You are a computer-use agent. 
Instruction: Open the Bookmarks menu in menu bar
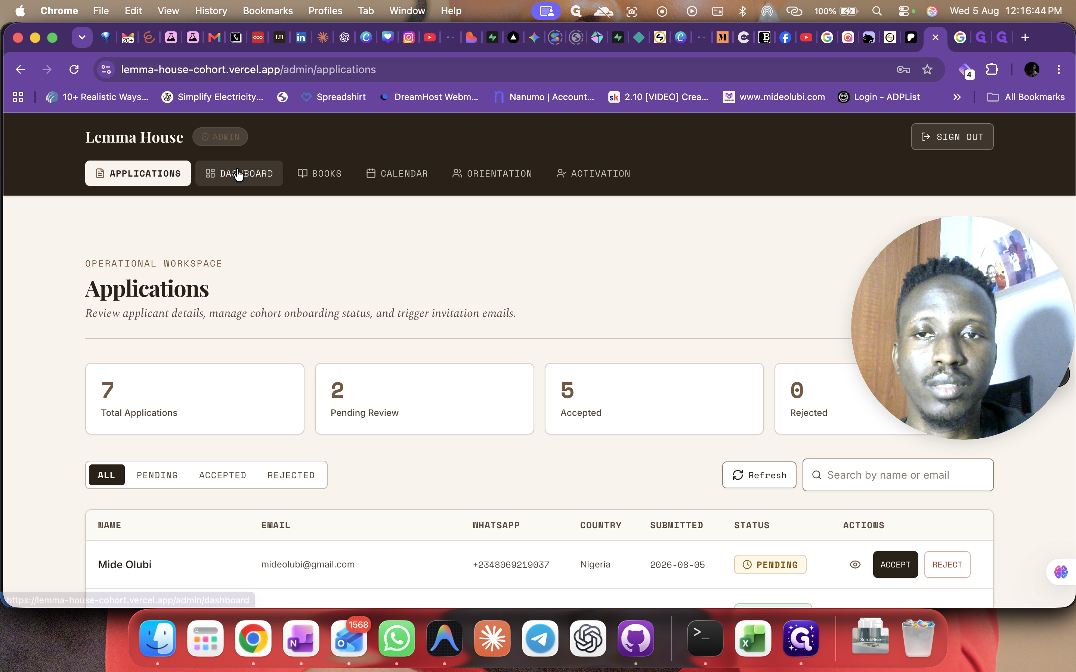268,11
